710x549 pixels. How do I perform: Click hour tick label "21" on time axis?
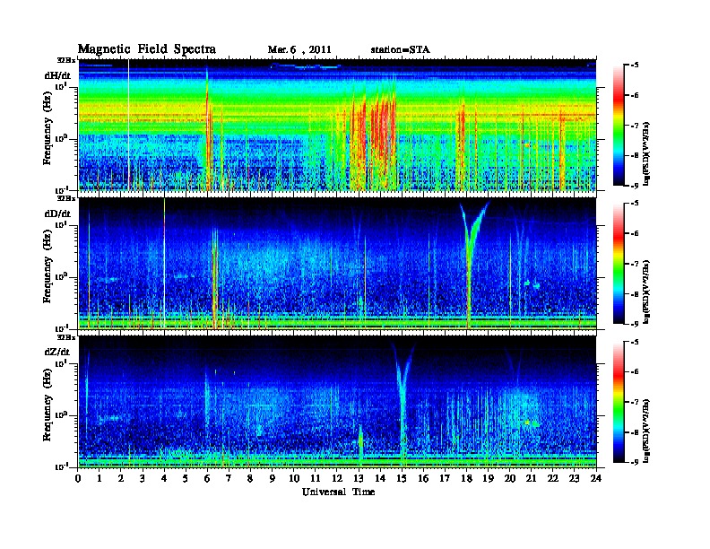coord(532,478)
